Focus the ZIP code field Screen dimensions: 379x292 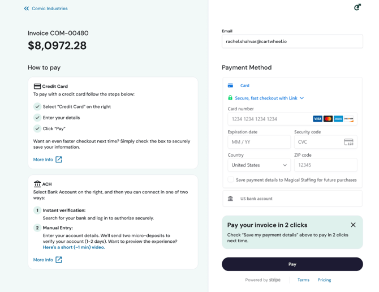tap(325, 165)
